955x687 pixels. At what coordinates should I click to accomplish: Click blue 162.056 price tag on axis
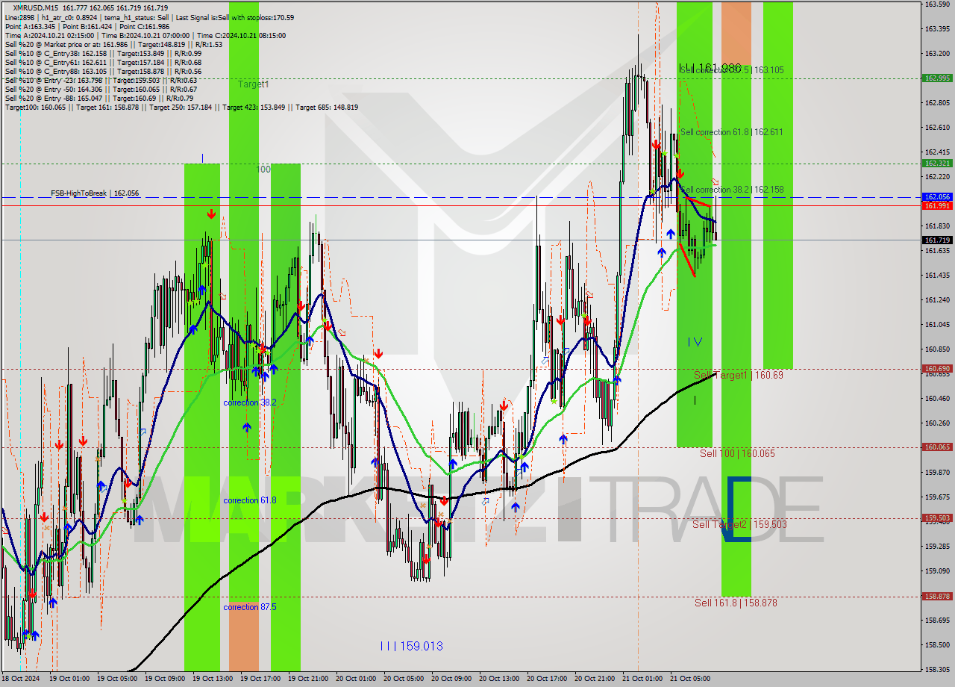tap(937, 197)
